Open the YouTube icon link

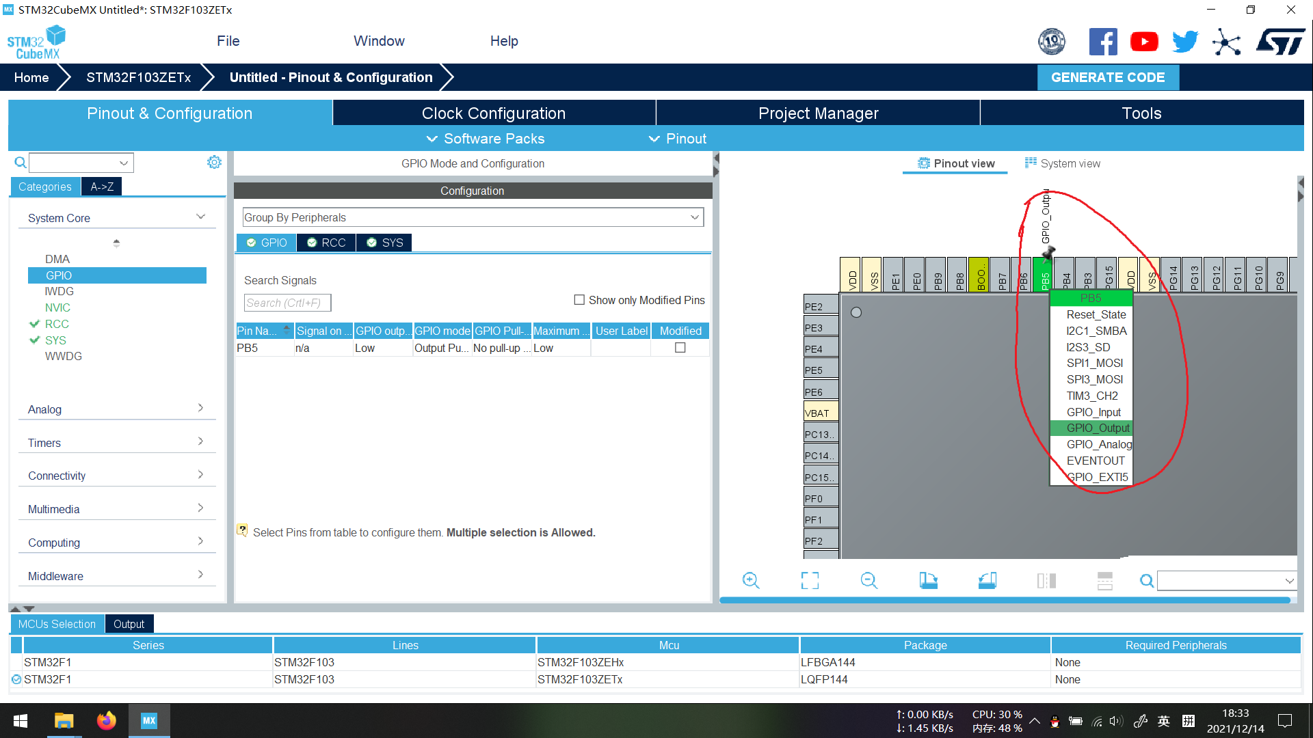click(x=1143, y=42)
